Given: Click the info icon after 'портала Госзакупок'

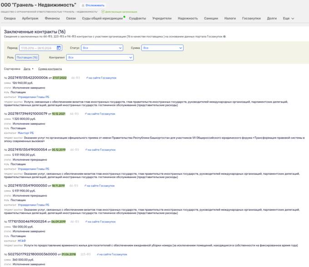Looking at the screenshot, I should [224, 36].
